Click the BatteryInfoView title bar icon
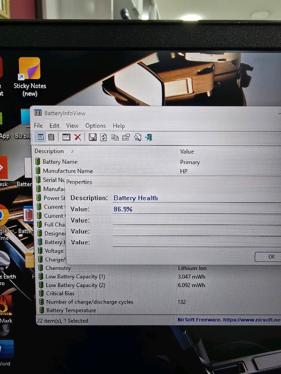This screenshot has height=374, width=281. point(38,112)
